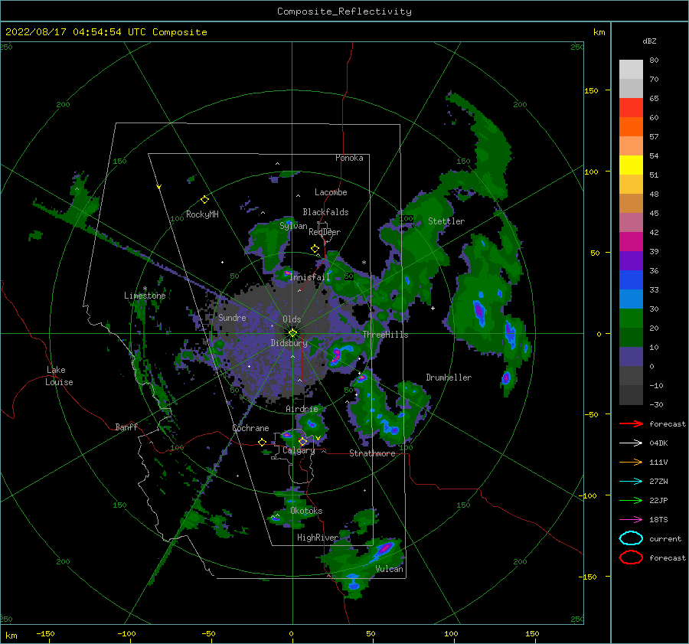Click the Cochrane city label
This screenshot has width=689, height=644.
pos(250,428)
